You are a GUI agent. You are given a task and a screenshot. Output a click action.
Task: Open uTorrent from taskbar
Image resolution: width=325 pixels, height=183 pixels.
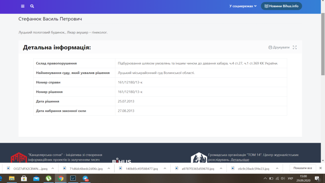tap(48, 179)
